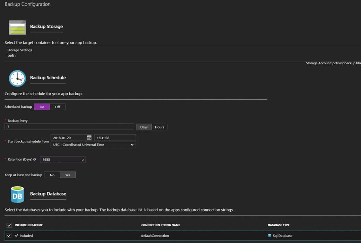361x243 pixels.
Task: Turn Scheduled backup Off
Action: [x=58, y=107]
